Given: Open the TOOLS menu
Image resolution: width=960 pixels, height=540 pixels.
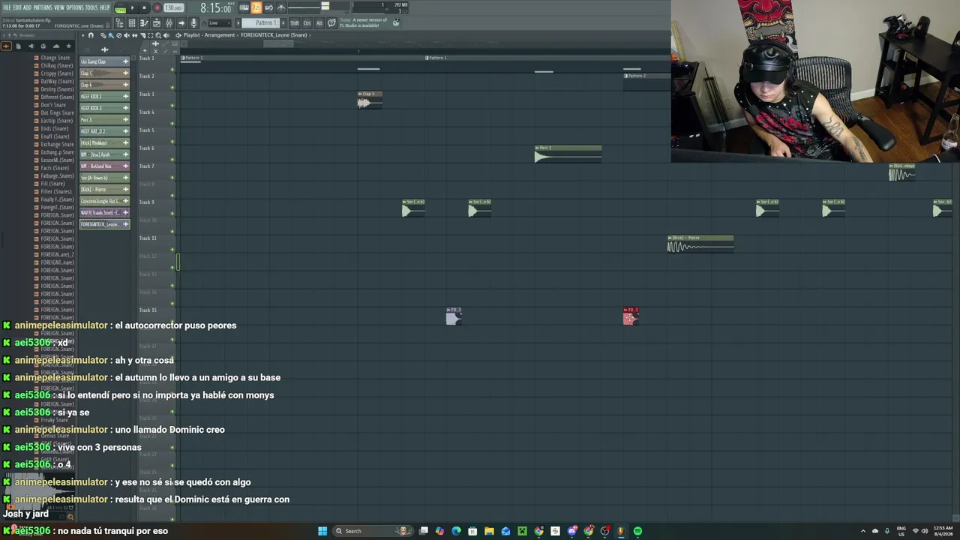Looking at the screenshot, I should pos(91,7).
